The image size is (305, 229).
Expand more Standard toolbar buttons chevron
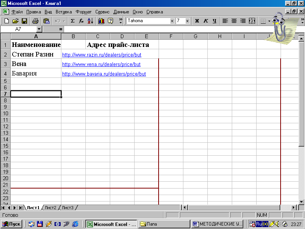(120, 21)
